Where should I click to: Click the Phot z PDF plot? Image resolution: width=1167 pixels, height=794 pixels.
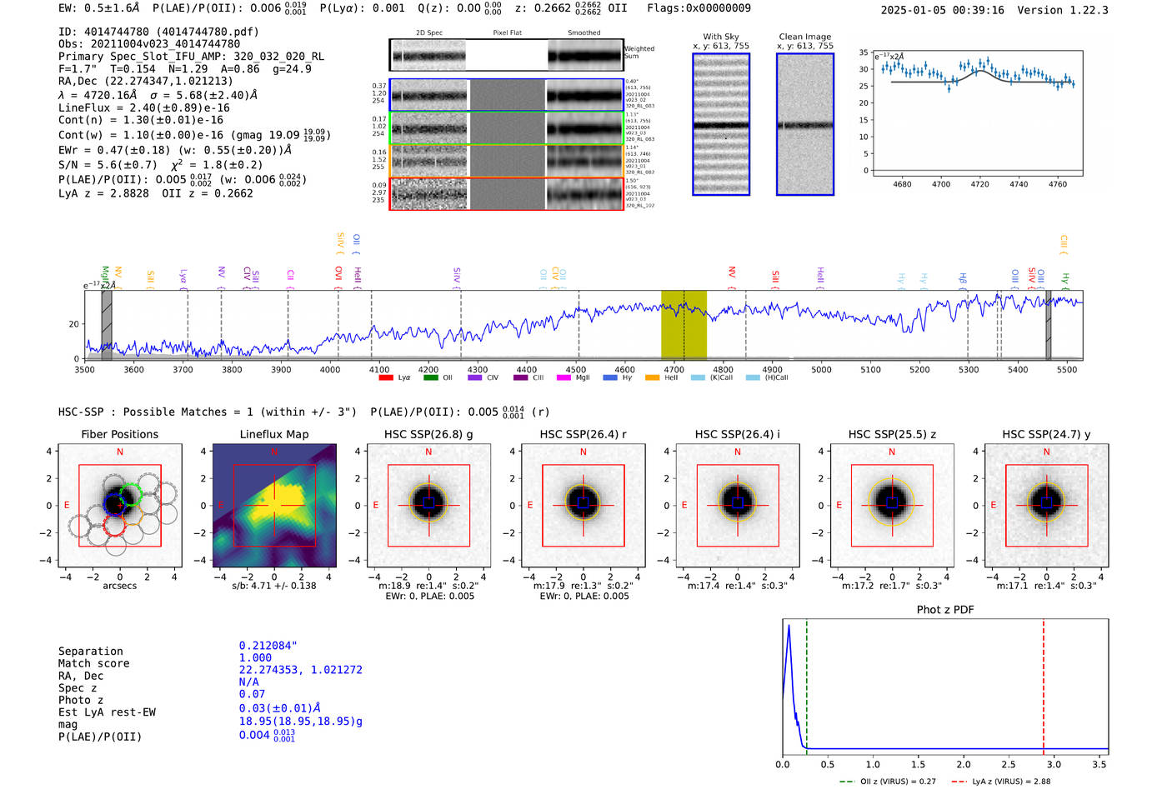(x=945, y=687)
